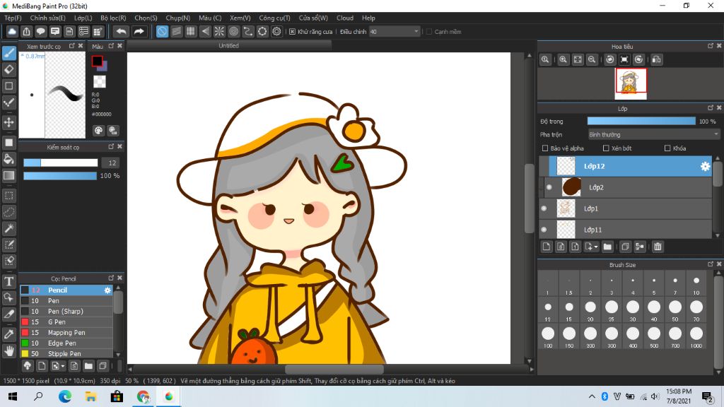724x407 pixels.
Task: Choose brush size 1000 preset
Action: 696,337
